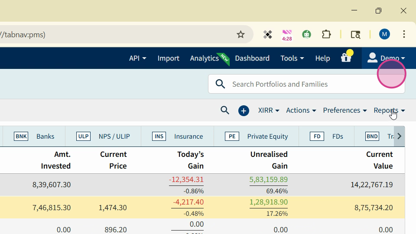Click the magnifier icon beside the plus button
Image resolution: width=416 pixels, height=234 pixels.
(225, 110)
